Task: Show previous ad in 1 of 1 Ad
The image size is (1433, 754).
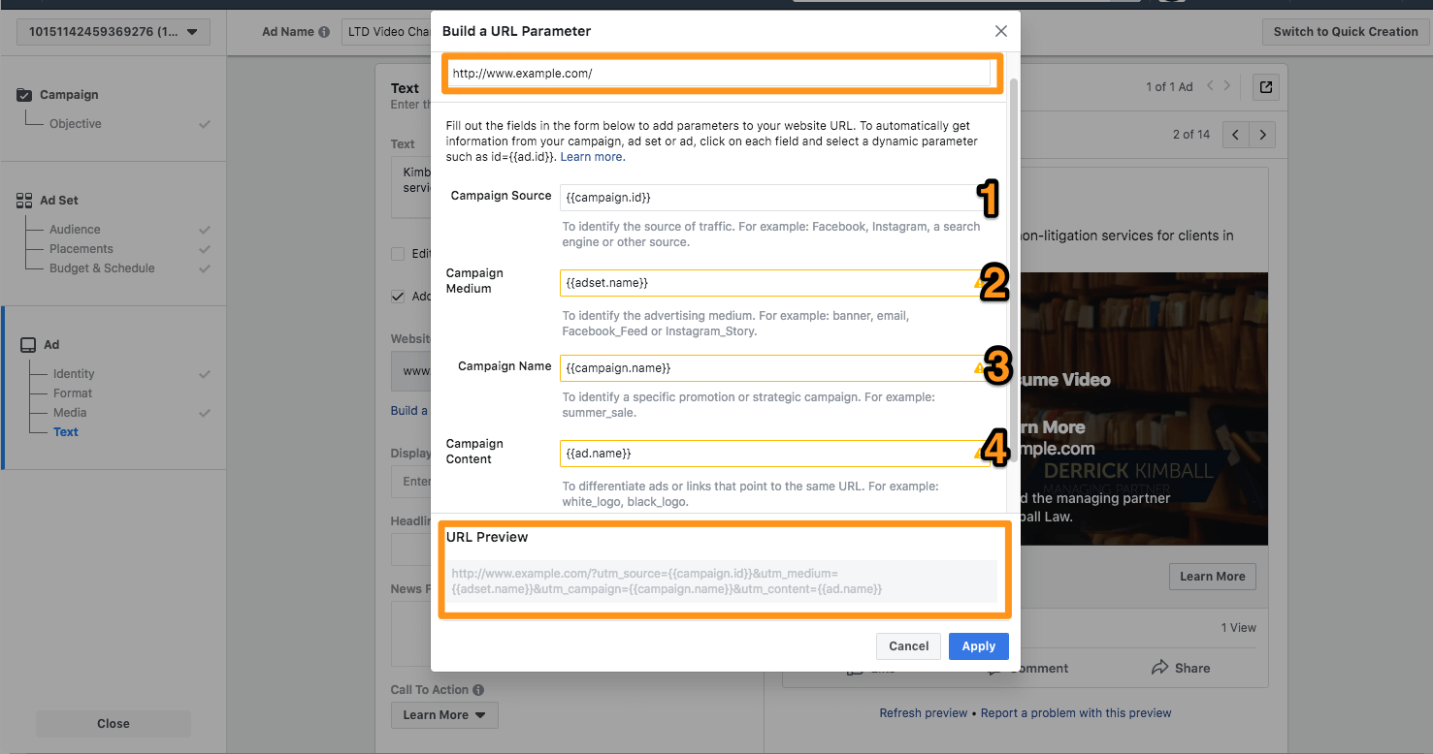Action: point(1210,86)
